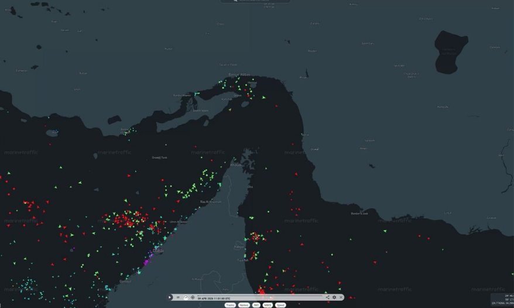
Task: Open playback settings with the gear icon
Action: point(334,297)
